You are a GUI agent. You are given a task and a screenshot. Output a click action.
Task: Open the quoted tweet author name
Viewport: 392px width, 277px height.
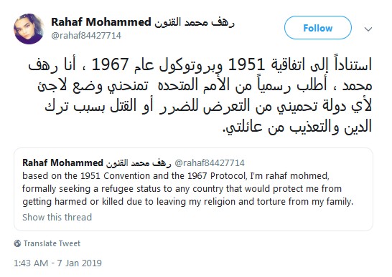point(62,162)
